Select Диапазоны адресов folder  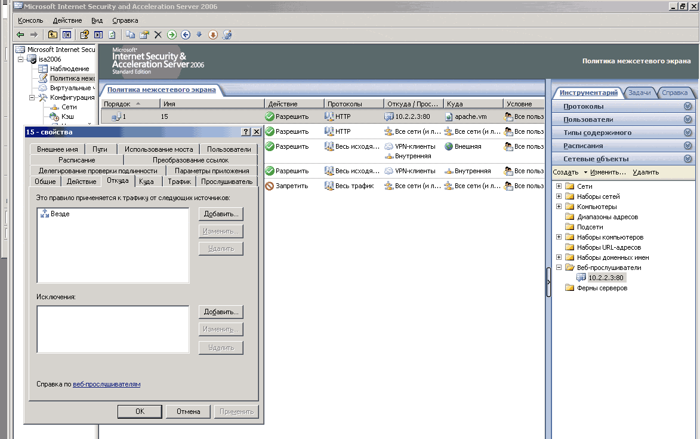tap(607, 217)
